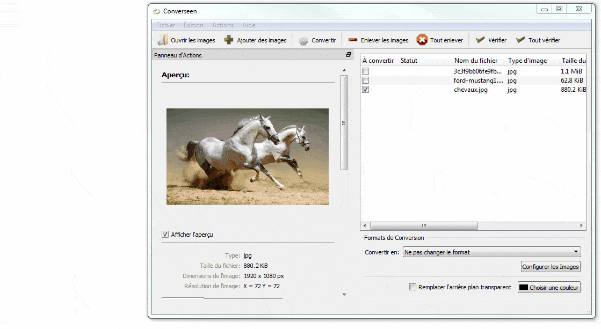Click the red minus Enlever les images icon

point(353,40)
